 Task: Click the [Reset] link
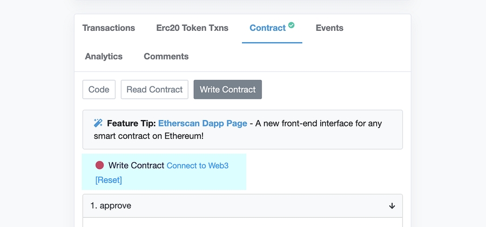click(x=109, y=180)
